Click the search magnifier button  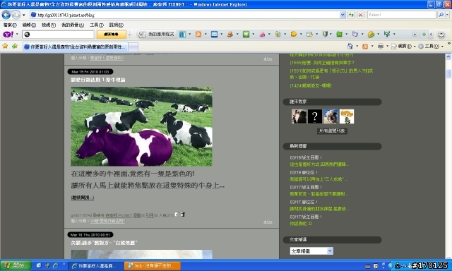tap(441, 15)
